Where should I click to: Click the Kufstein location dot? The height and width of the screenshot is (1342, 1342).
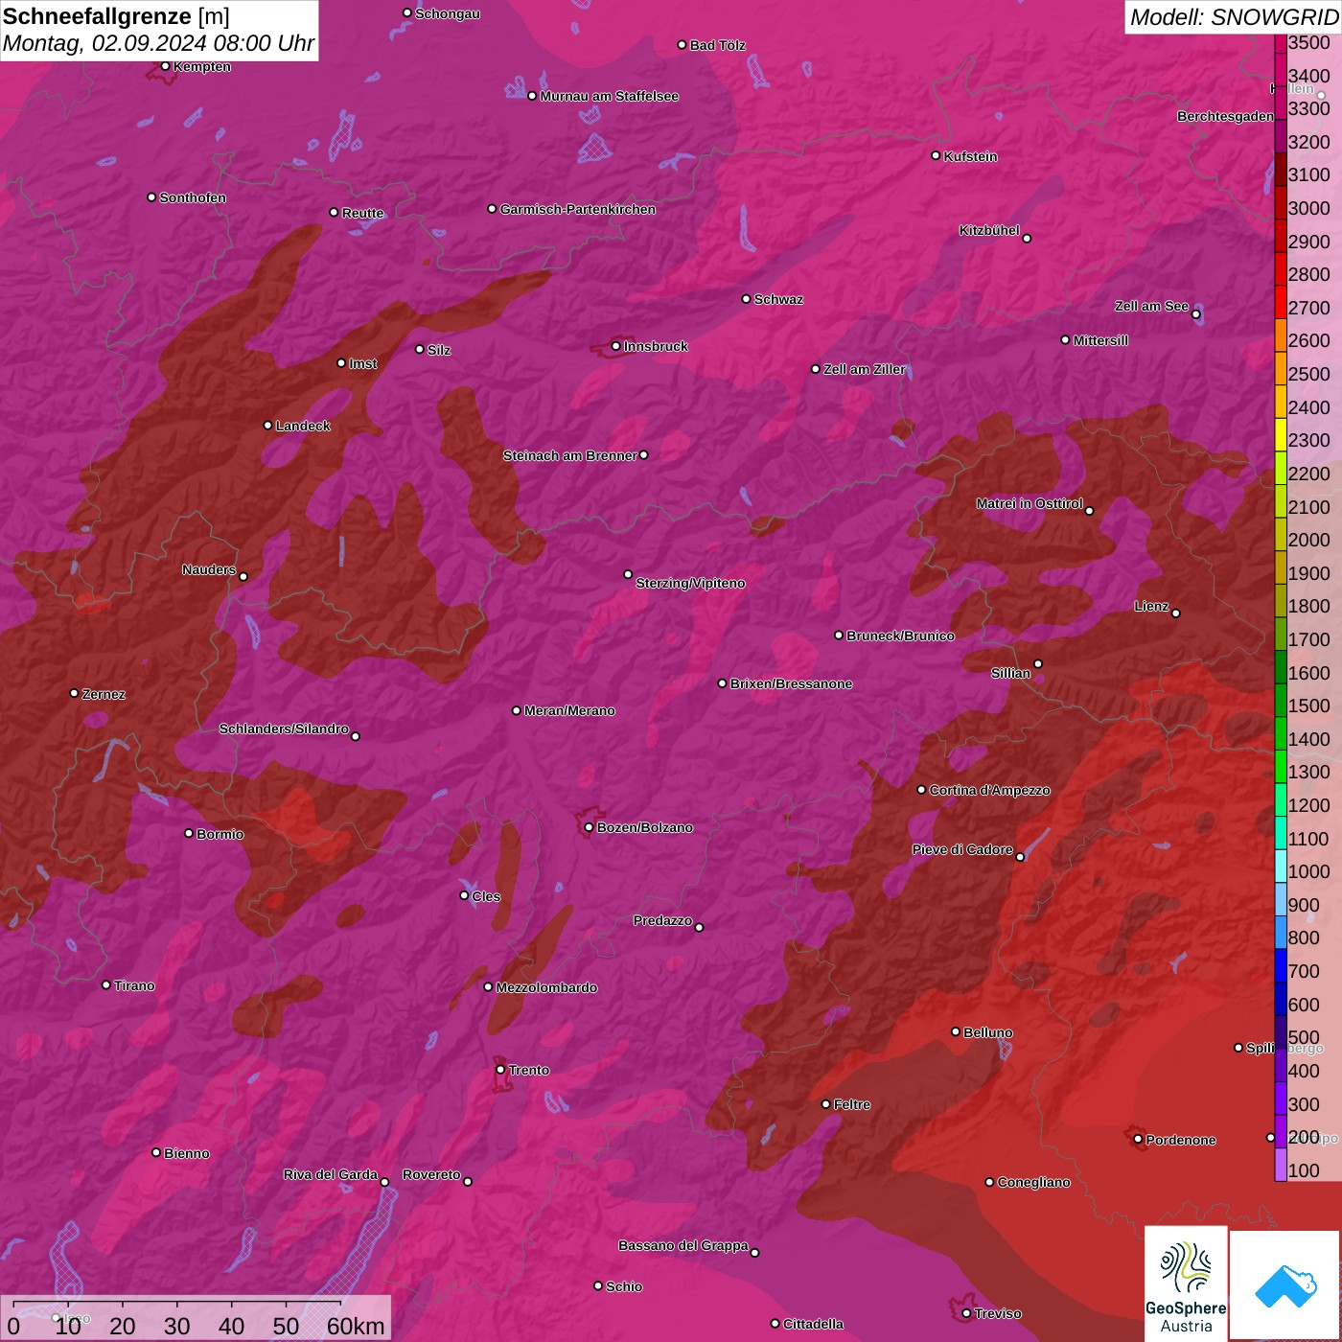[937, 155]
